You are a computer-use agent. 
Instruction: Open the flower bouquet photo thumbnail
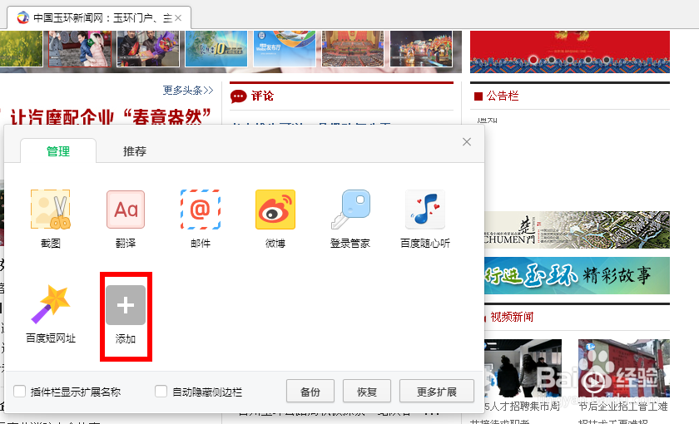click(148, 48)
